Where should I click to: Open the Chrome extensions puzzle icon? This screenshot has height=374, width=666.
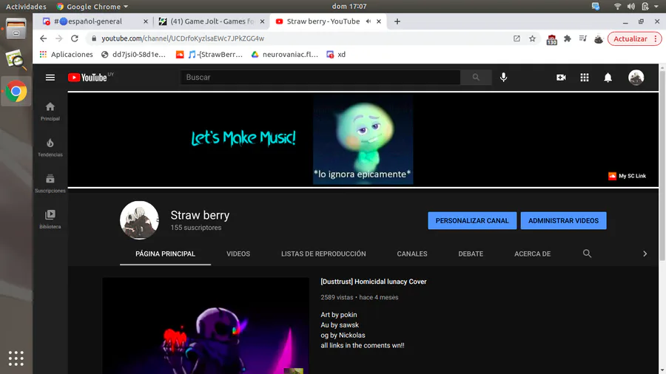point(567,38)
